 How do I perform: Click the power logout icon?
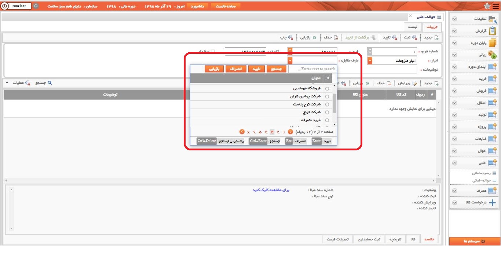(x=4, y=6)
